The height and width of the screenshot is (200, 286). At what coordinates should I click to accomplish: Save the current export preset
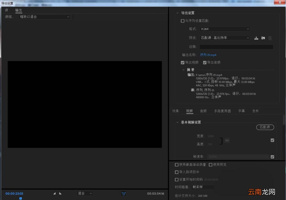coord(256,38)
